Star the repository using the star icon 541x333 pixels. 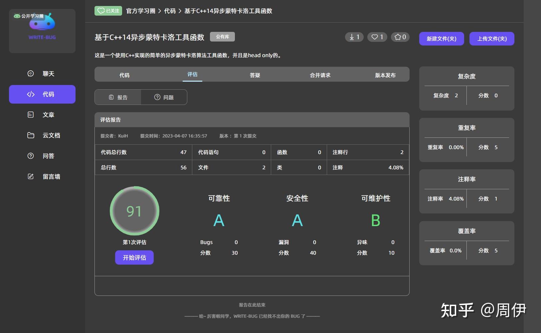pyautogui.click(x=400, y=37)
